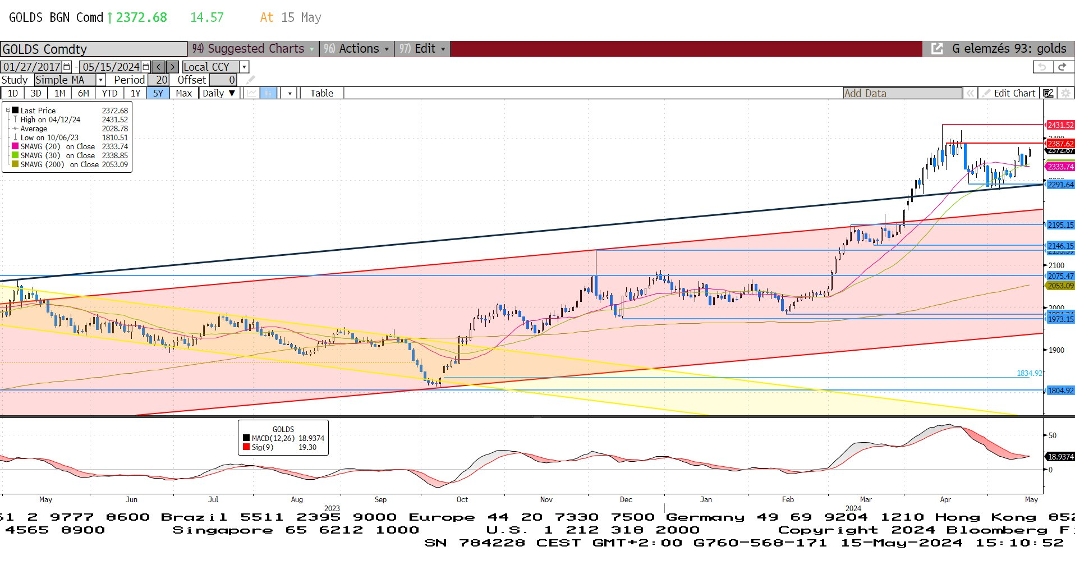Click the 2387.62 price axis label

tap(1060, 144)
